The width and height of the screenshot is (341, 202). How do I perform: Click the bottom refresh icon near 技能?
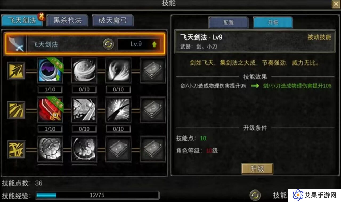(x=255, y=195)
